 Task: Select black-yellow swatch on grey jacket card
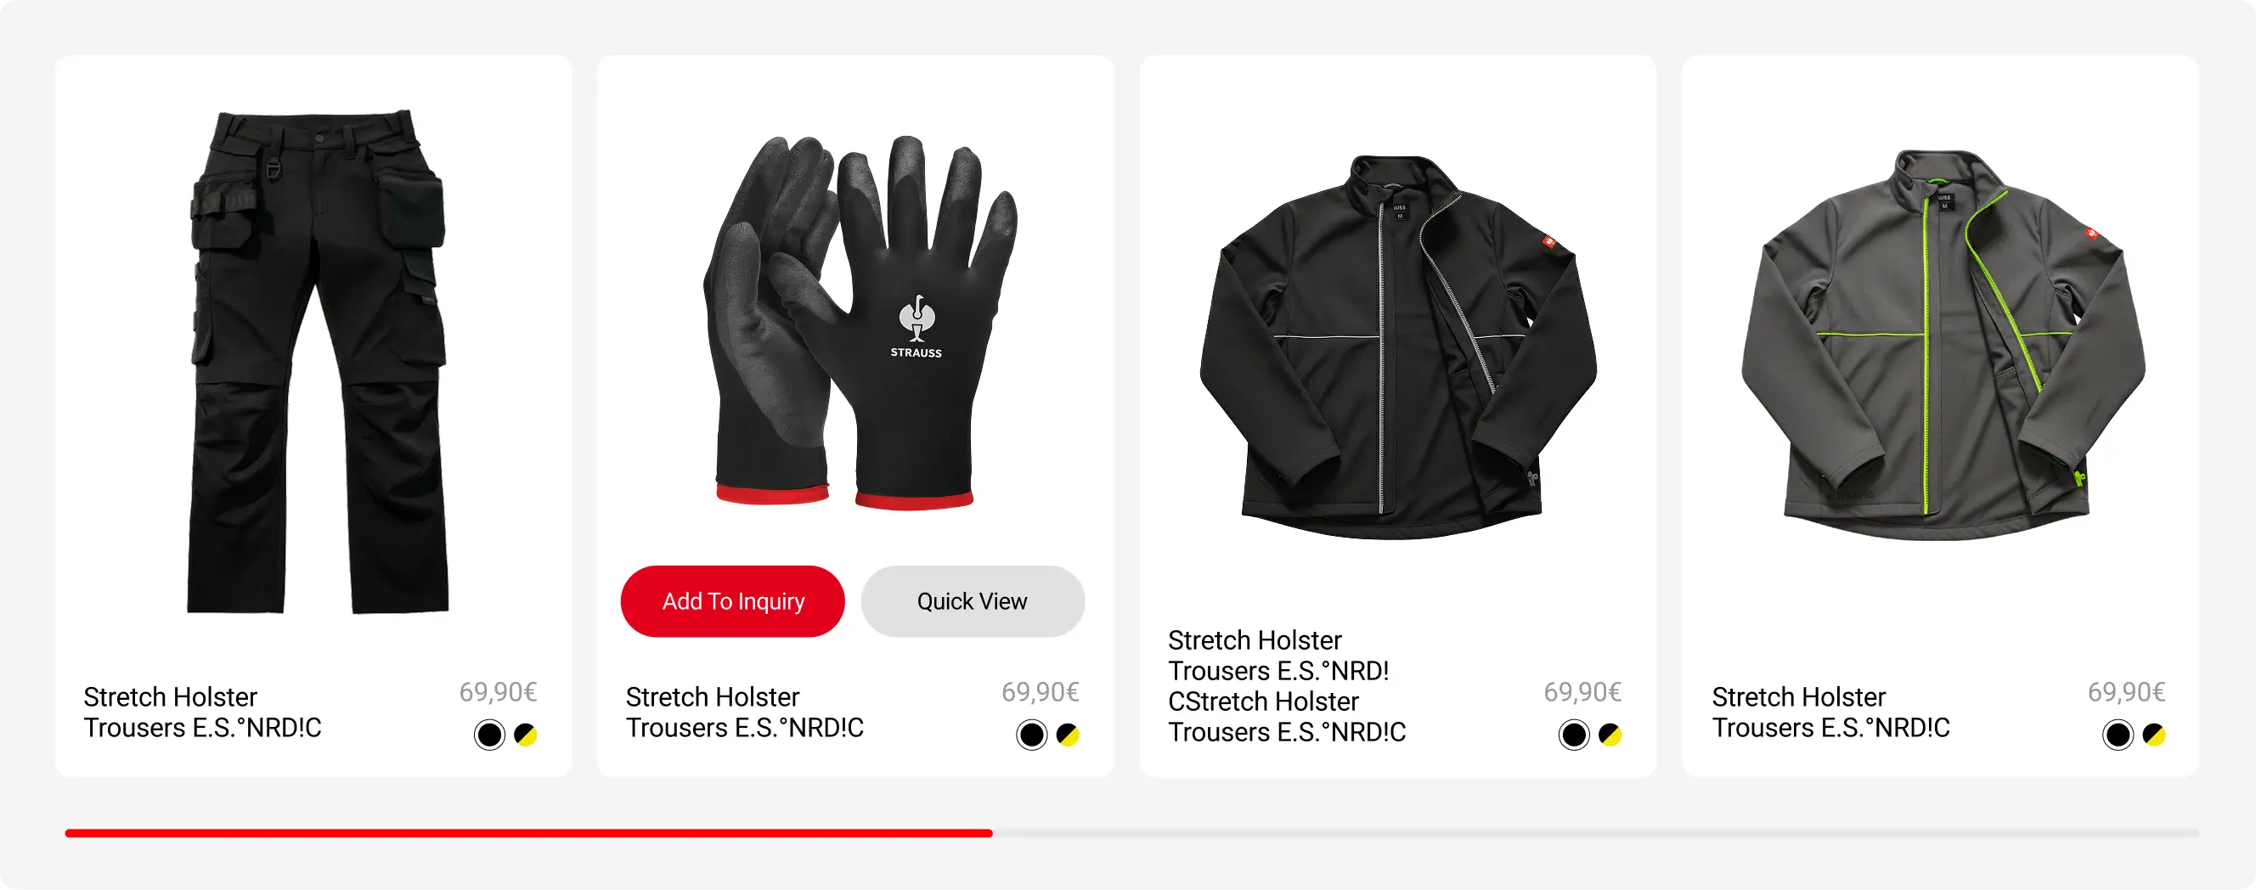point(2153,734)
